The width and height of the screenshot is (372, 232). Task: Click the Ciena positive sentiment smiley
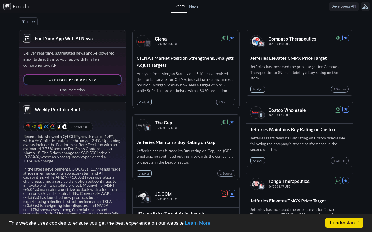click(224, 38)
